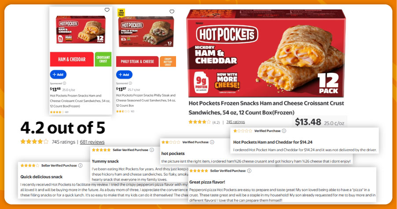Screen dimensions: 397x209
Task: Click heart icon on Philly Steak & Cheese card
Action: coord(172,11)
